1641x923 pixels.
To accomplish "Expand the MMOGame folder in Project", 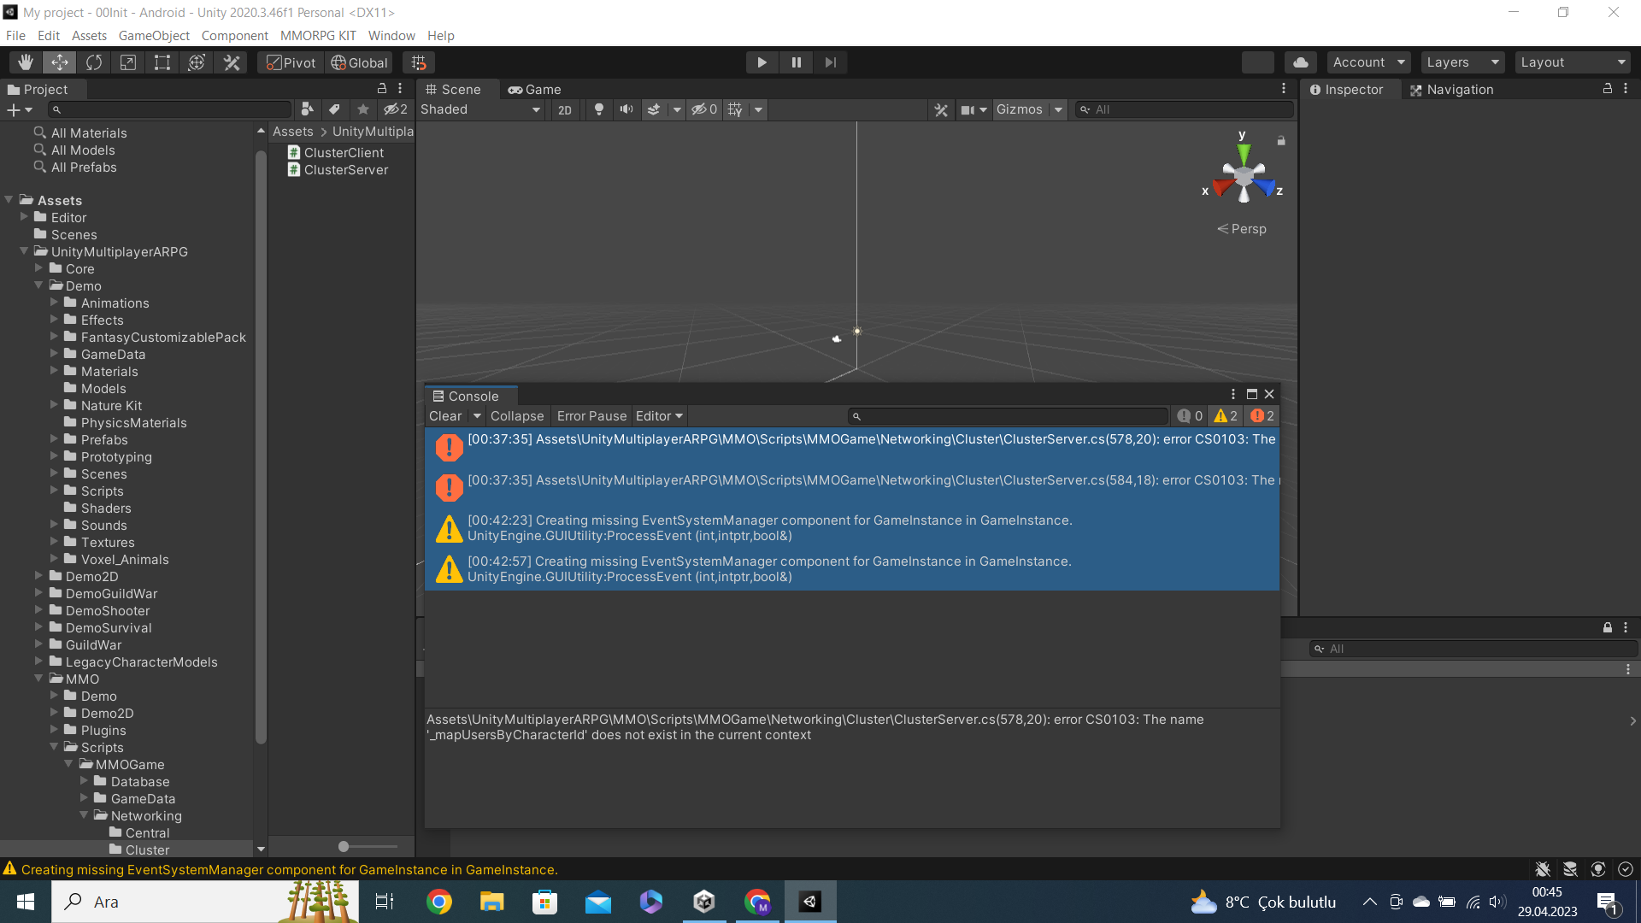I will pos(70,764).
